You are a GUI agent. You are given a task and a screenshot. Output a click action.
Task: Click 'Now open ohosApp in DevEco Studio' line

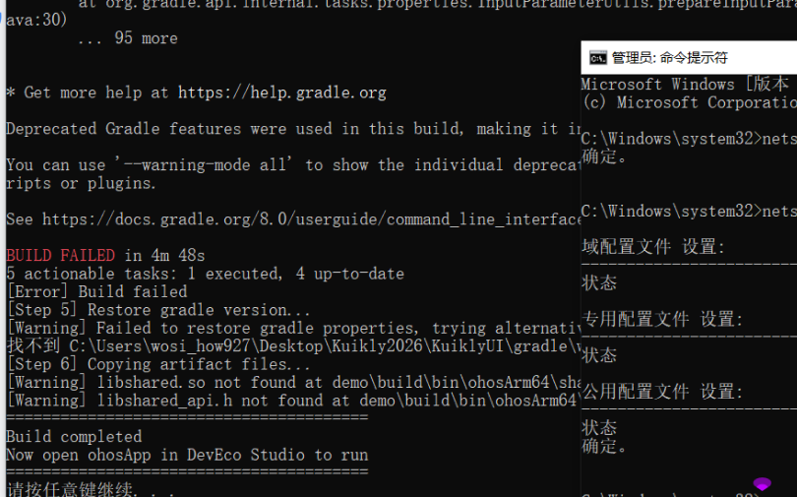click(x=187, y=455)
